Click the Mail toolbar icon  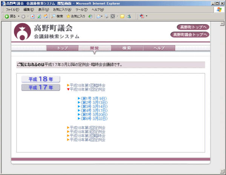98,17
